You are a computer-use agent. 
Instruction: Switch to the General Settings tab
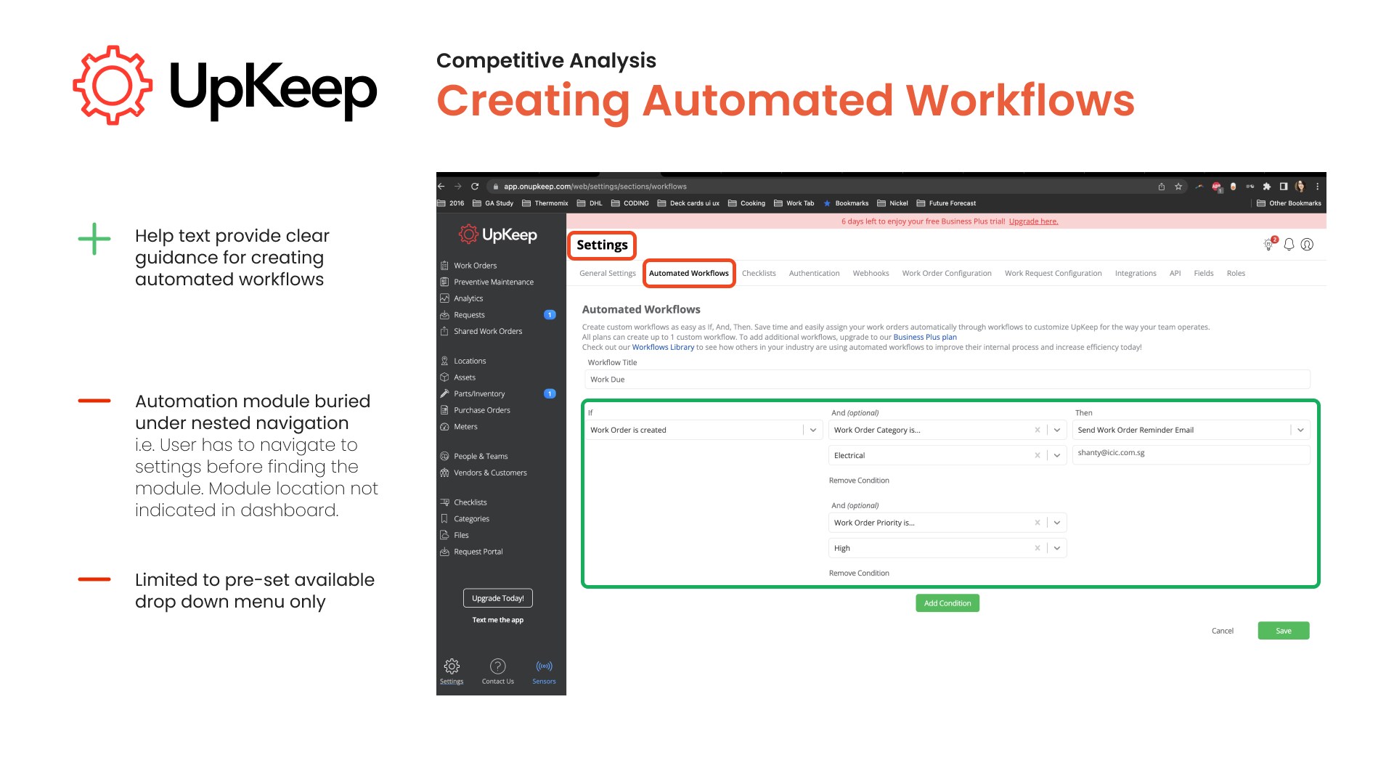pyautogui.click(x=608, y=274)
